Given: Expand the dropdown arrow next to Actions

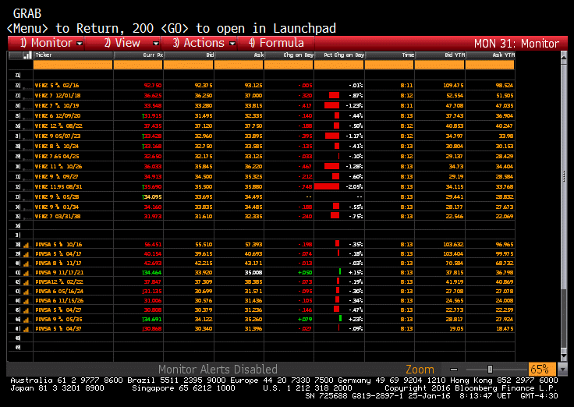Looking at the screenshot, I should pyautogui.click(x=232, y=44).
